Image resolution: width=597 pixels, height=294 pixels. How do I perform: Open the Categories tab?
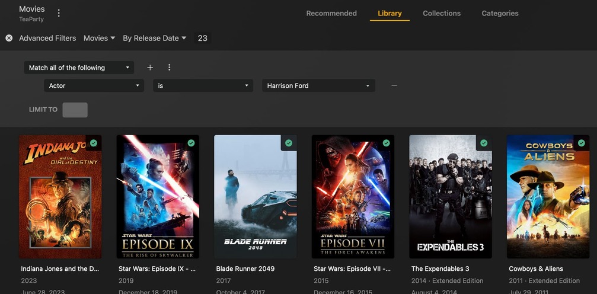tap(500, 13)
